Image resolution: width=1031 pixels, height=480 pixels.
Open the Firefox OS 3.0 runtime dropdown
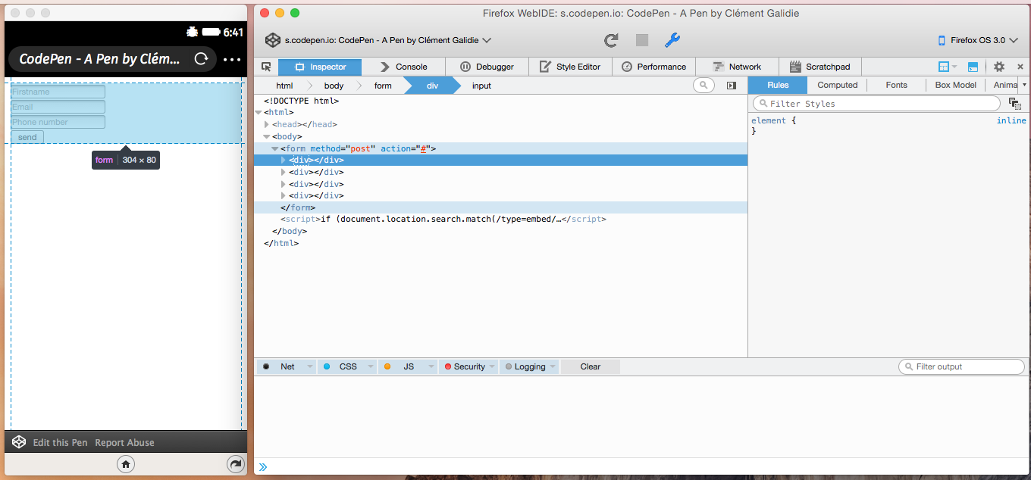[978, 40]
